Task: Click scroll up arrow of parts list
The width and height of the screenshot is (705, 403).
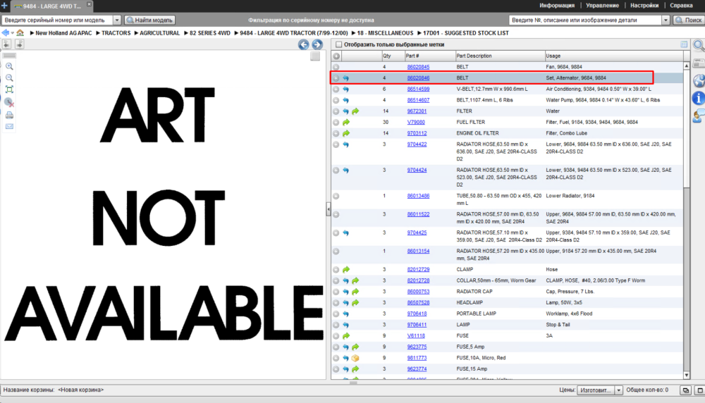Action: click(x=686, y=66)
